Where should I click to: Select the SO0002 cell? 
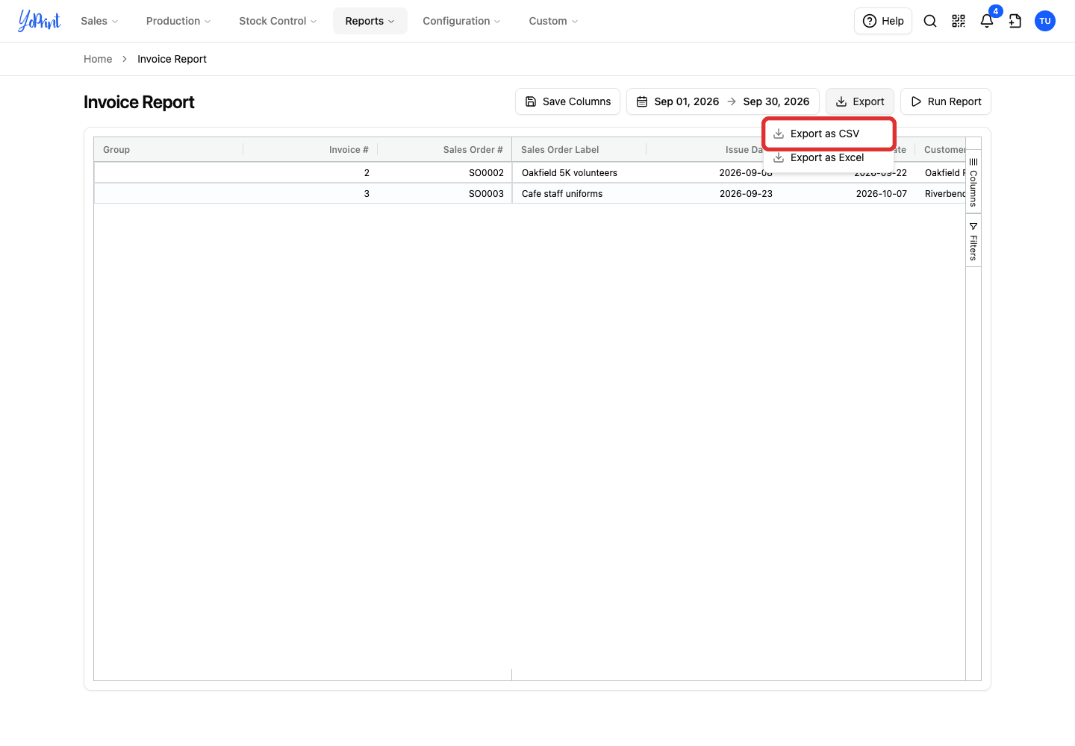pos(445,172)
